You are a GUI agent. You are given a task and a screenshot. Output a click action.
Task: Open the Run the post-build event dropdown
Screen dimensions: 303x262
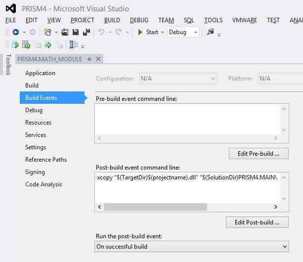click(192, 247)
